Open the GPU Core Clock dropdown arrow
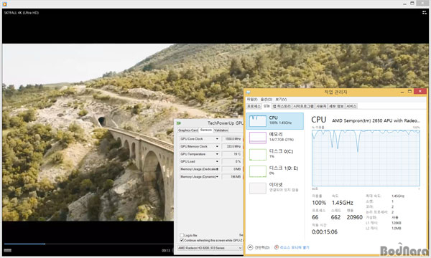This screenshot has height=258, width=431. click(x=217, y=139)
